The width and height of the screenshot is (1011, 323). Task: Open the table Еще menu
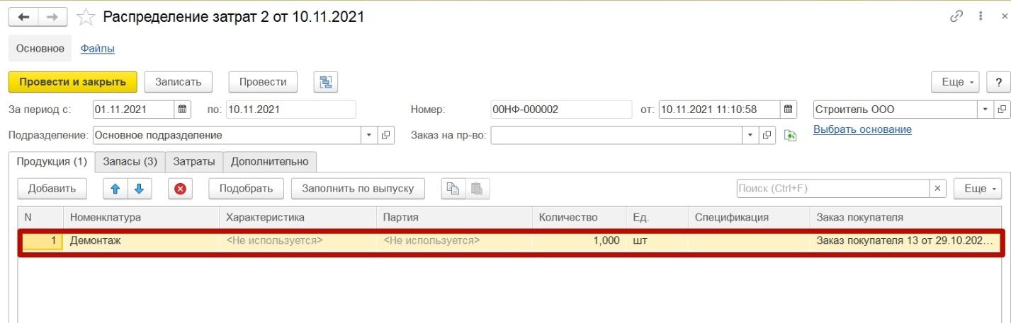pyautogui.click(x=978, y=189)
